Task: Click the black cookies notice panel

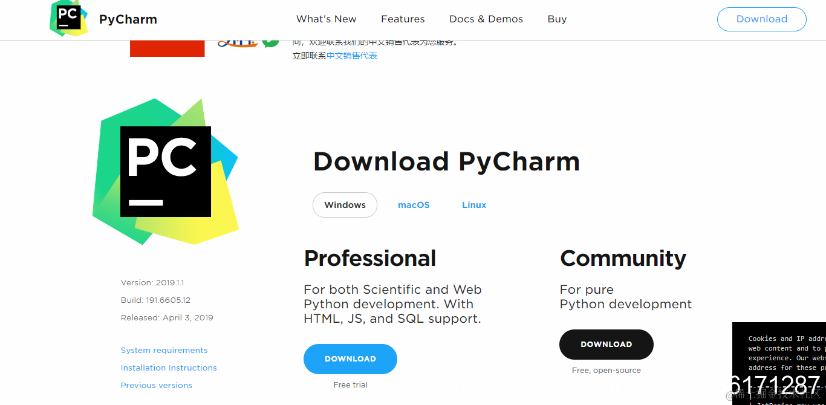Action: 779,363
